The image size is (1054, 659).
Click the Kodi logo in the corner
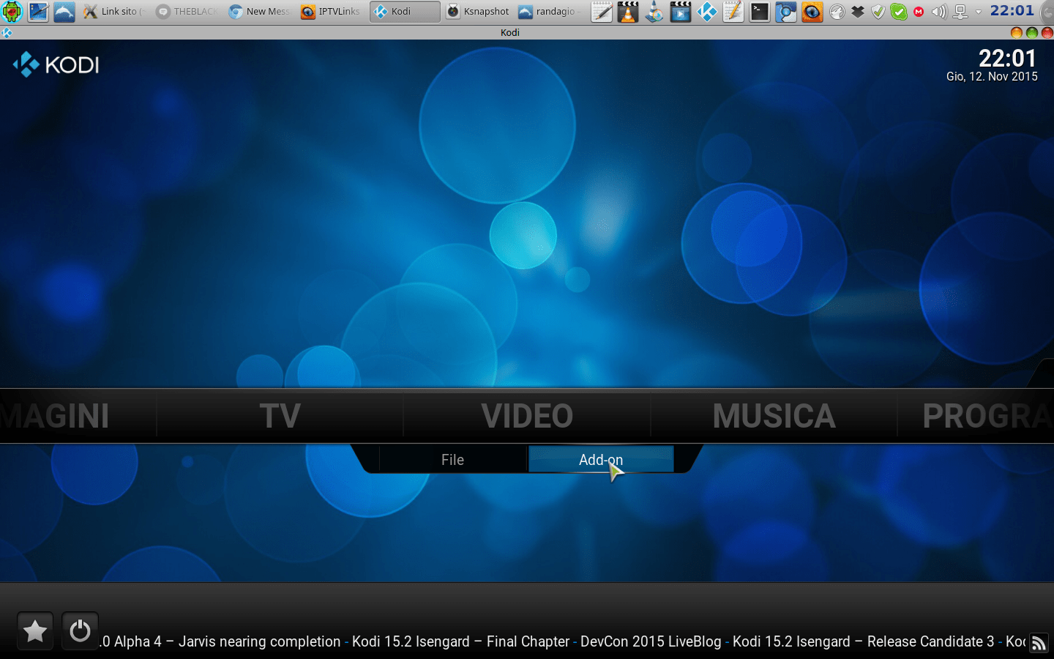(x=56, y=64)
